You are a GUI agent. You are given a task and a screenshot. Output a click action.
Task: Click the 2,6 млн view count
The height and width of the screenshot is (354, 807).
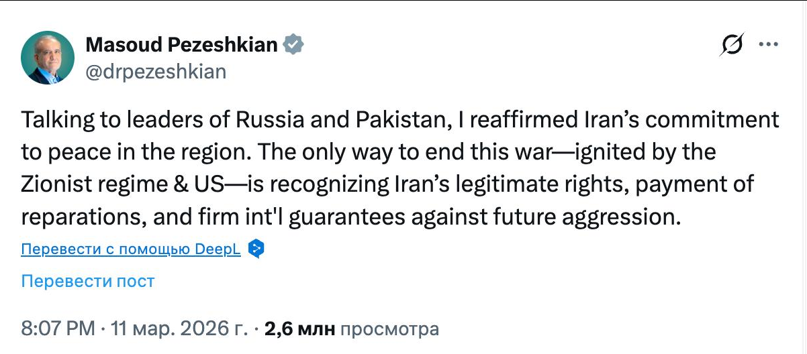click(x=300, y=329)
